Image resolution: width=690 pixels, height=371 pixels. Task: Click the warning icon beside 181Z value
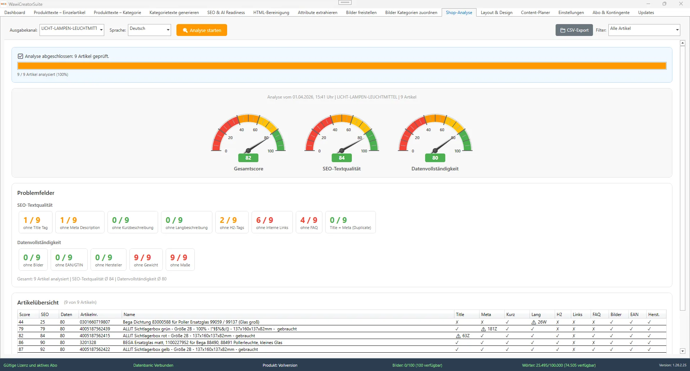coord(483,329)
